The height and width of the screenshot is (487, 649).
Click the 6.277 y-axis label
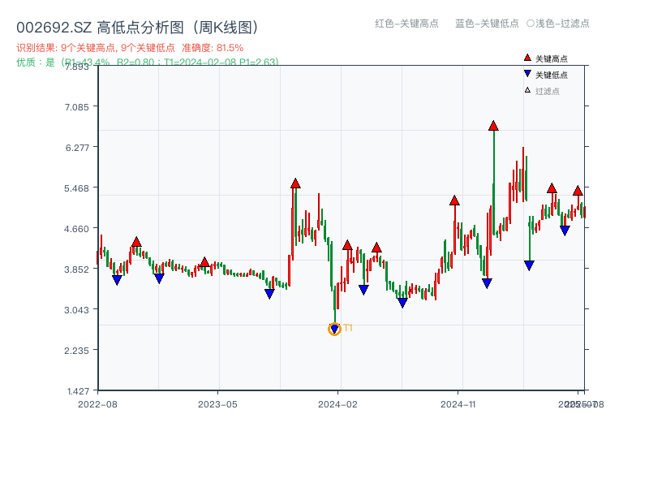point(77,148)
